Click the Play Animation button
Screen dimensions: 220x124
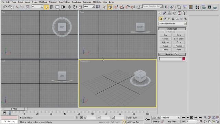192,117
